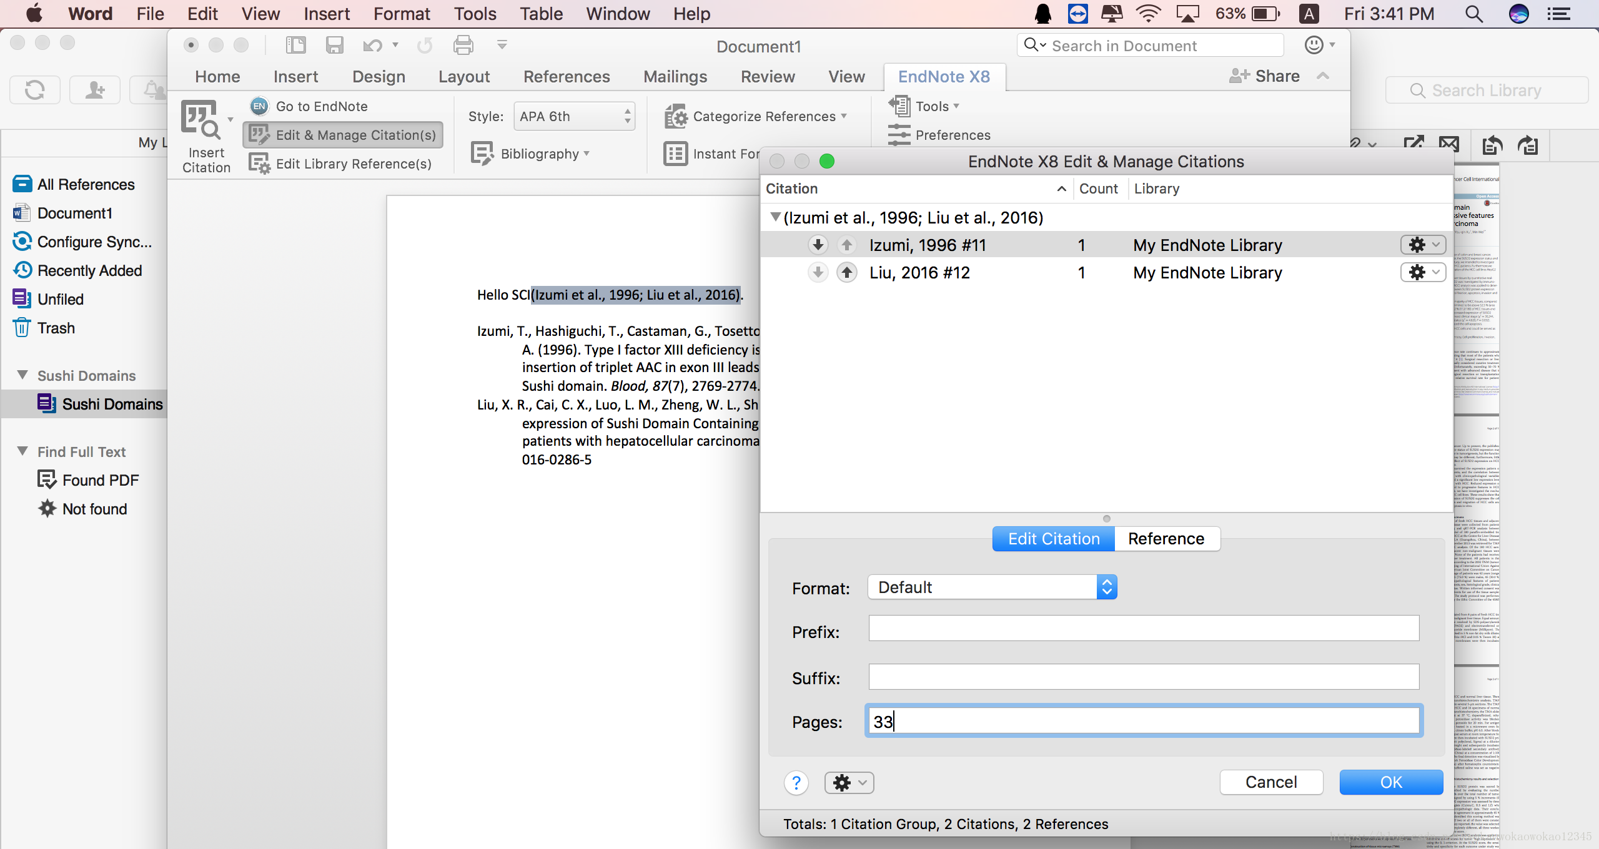Screen dimensions: 1599x849
Task: Click the Insert Citation icon
Action: (200, 120)
